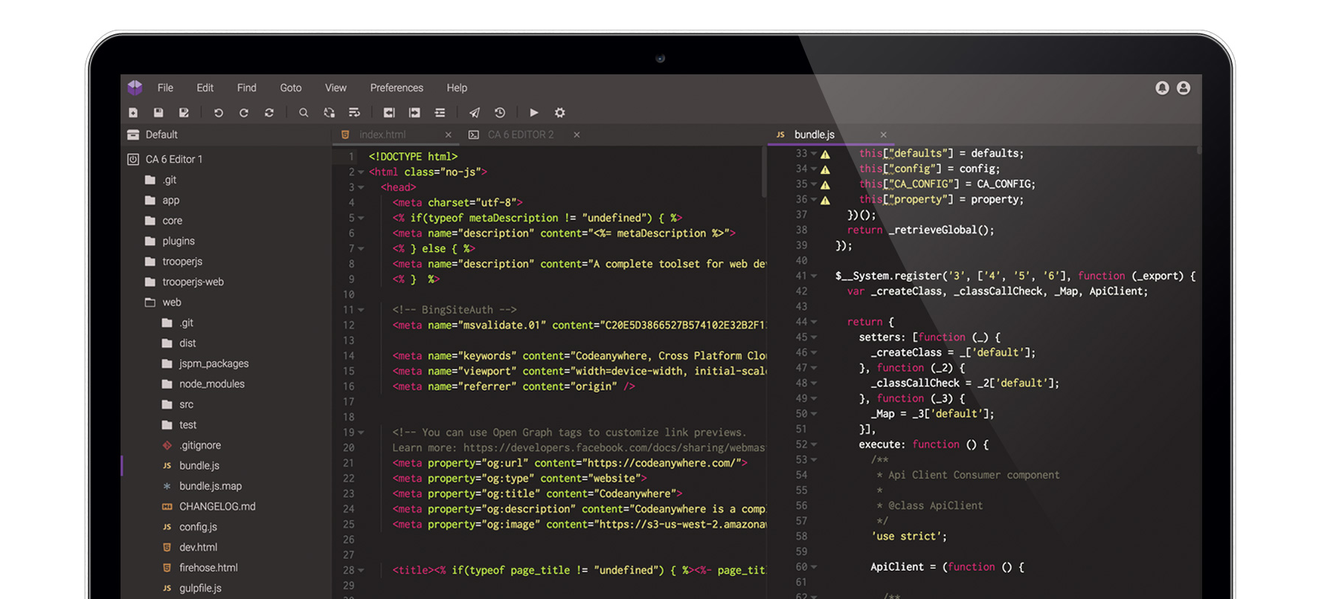Click the Undo arrow in toolbar
This screenshot has height=599, width=1342.
(218, 113)
